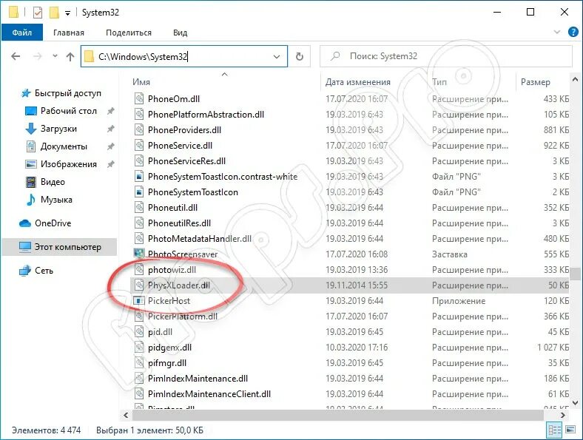Click the pin icon beside Изображения
Screen dimensions: 583x440
(x=110, y=164)
